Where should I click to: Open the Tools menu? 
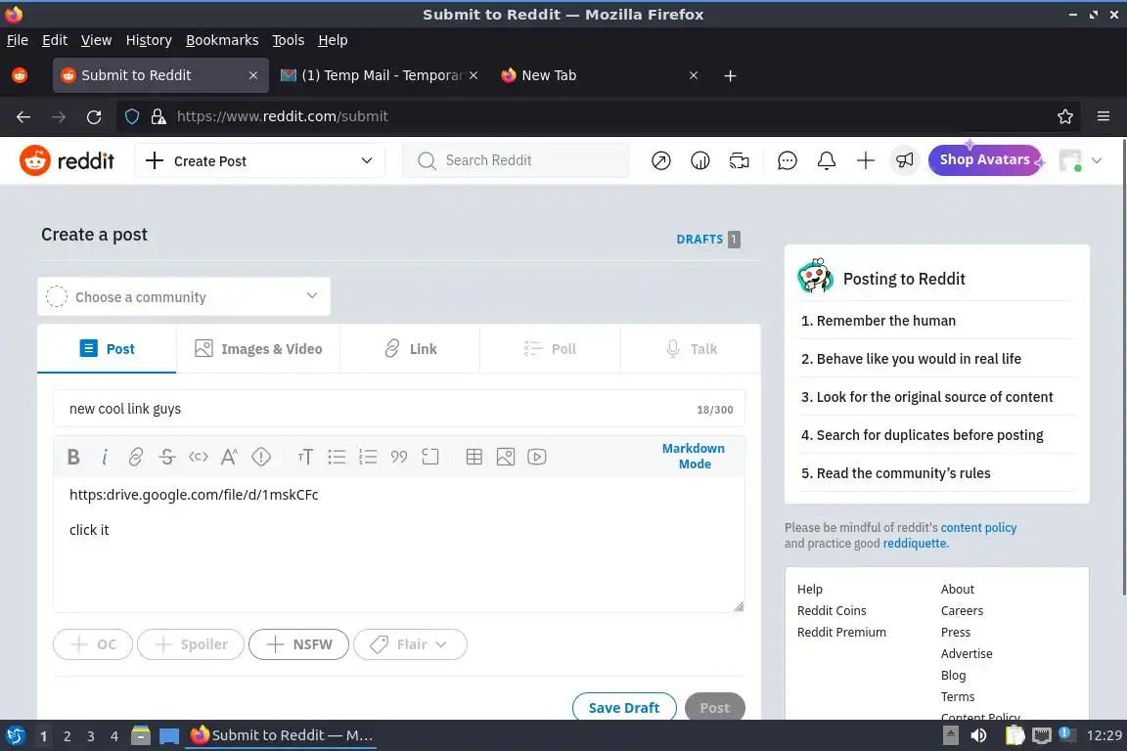tap(289, 40)
